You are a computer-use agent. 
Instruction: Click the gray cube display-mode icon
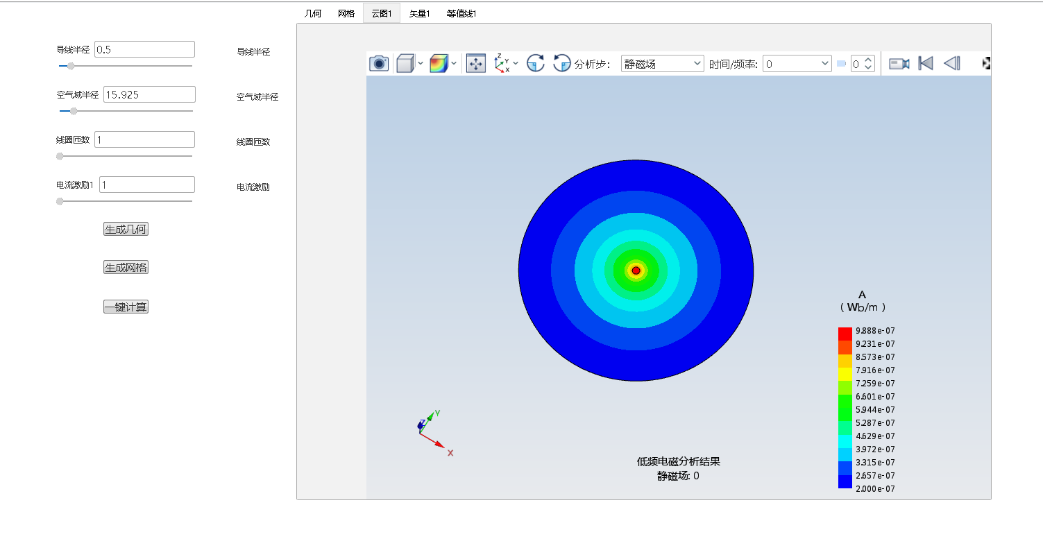coord(405,64)
